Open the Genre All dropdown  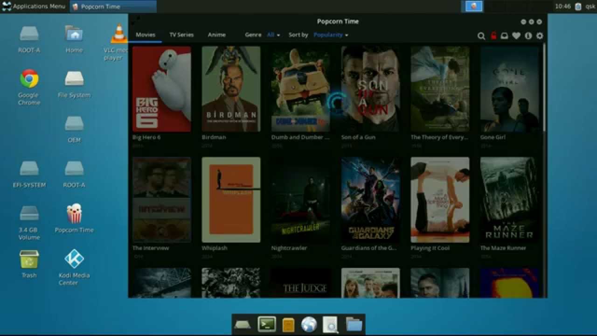[273, 35]
